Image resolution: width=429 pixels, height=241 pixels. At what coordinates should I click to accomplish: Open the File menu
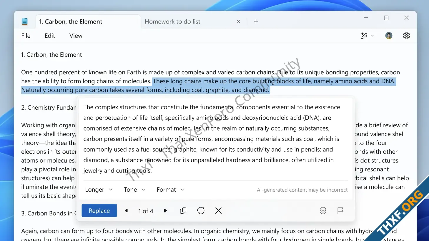(x=26, y=36)
